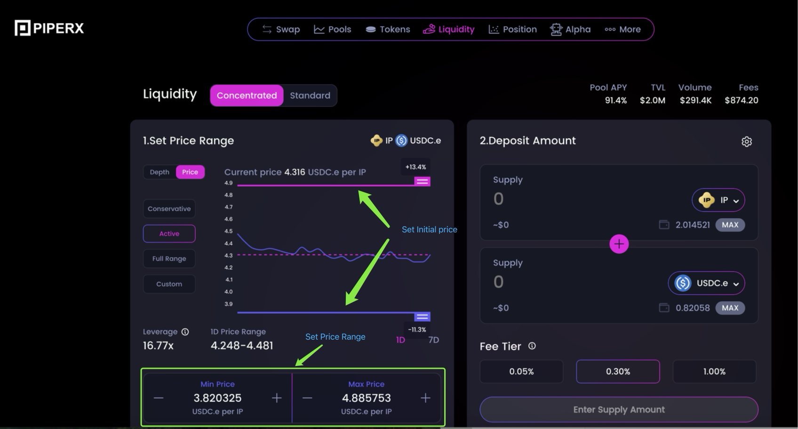Screen dimensions: 798x429
Task: Expand the More navigation menu
Action: coord(622,29)
